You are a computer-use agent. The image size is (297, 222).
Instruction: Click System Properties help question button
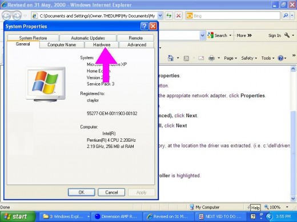click(x=145, y=26)
